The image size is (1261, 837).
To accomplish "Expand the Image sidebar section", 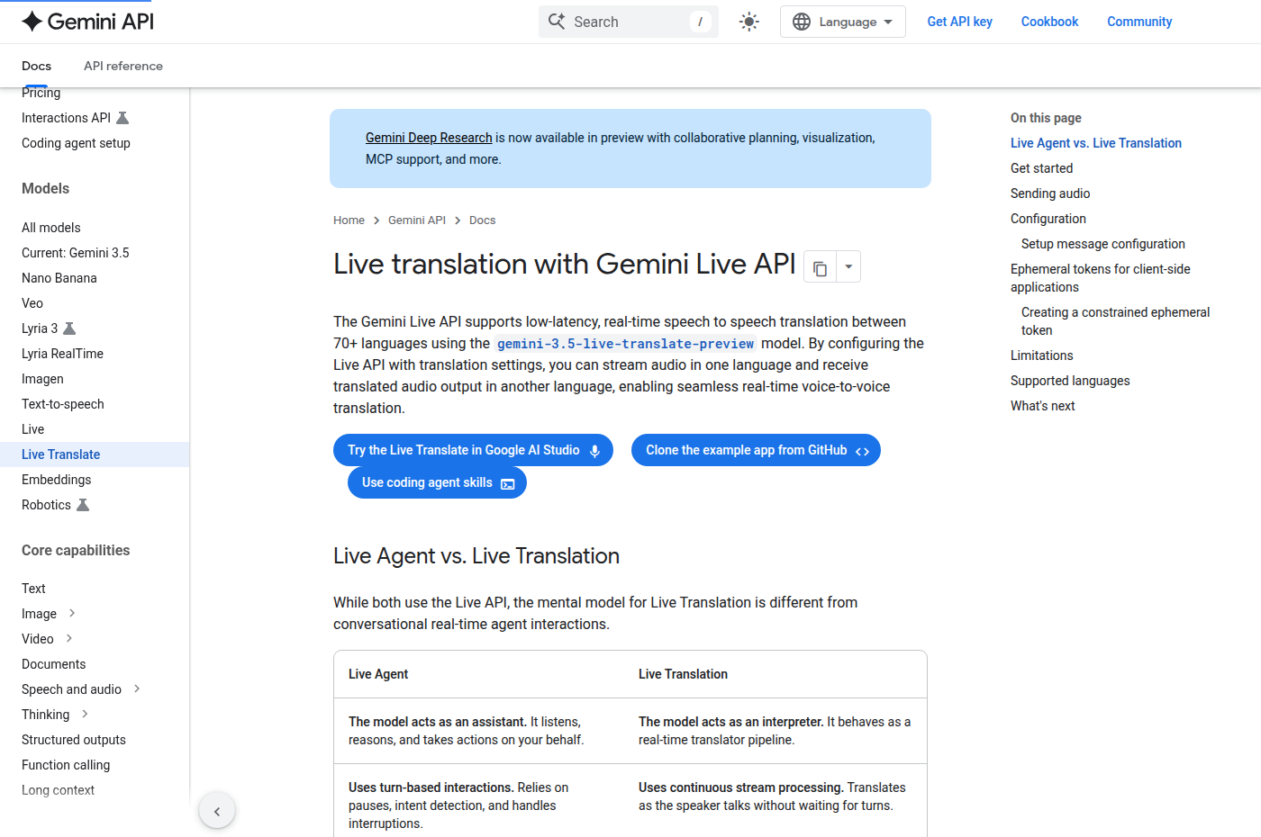I will (72, 613).
